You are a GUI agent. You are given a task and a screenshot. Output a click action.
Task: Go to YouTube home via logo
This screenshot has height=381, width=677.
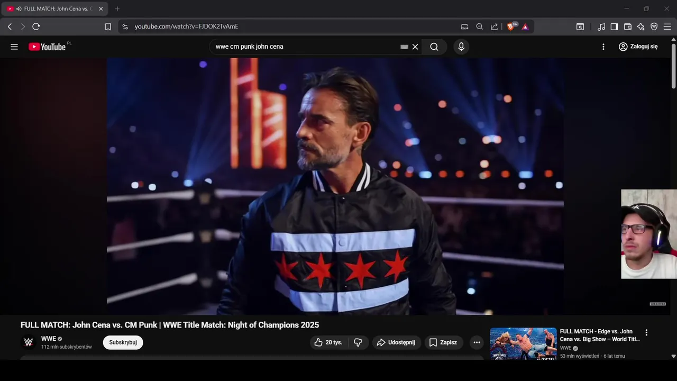pos(47,47)
